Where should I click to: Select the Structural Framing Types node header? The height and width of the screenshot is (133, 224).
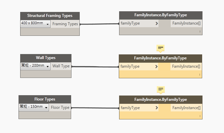coord(50,16)
